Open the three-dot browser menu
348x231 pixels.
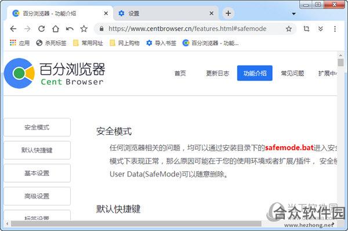click(x=335, y=28)
